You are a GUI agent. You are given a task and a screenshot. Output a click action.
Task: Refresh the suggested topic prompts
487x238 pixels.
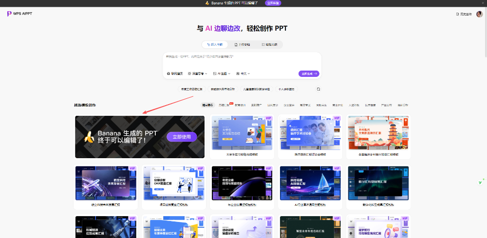(318, 89)
